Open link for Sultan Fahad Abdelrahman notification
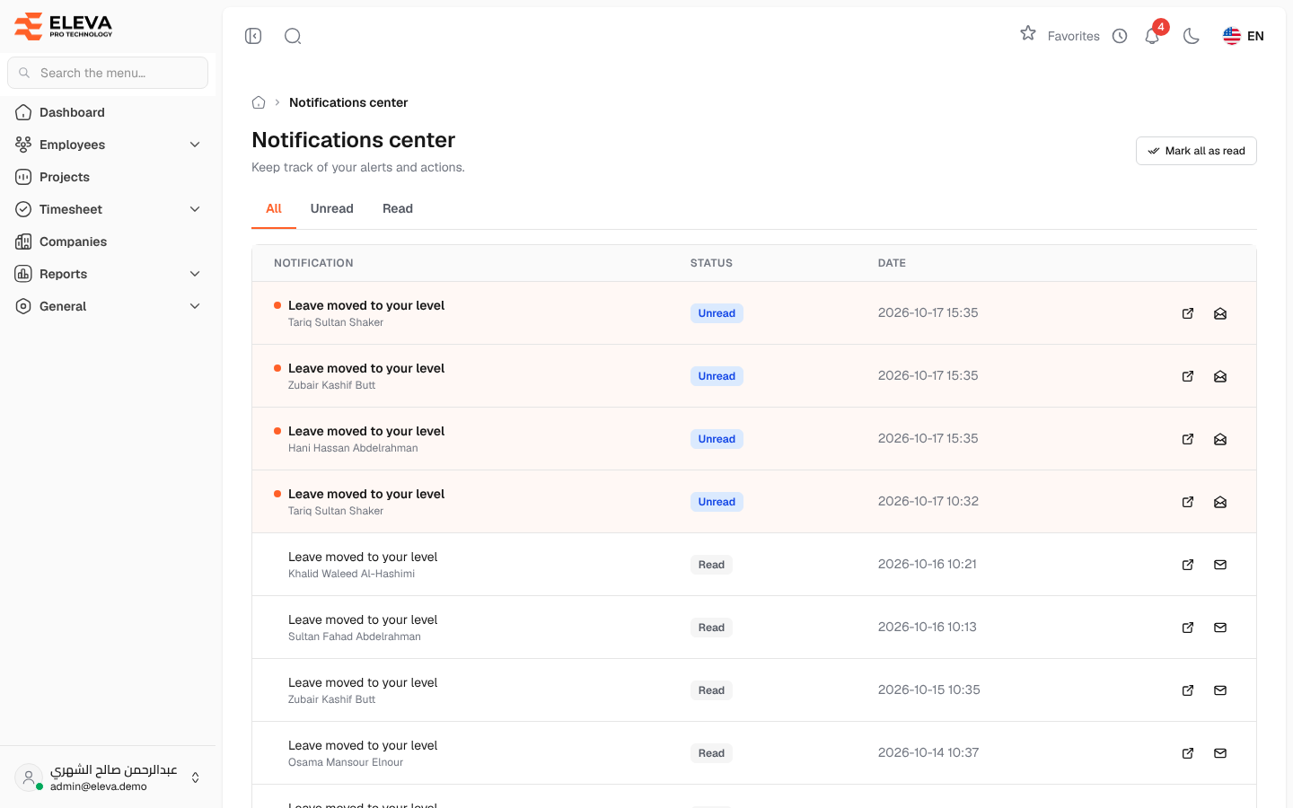This screenshot has width=1293, height=808. point(1188,628)
